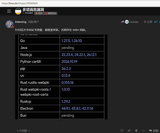Select Rust webpki-roots / webpki-root-certs cell
This screenshot has height=133, width=160.
[39, 92]
